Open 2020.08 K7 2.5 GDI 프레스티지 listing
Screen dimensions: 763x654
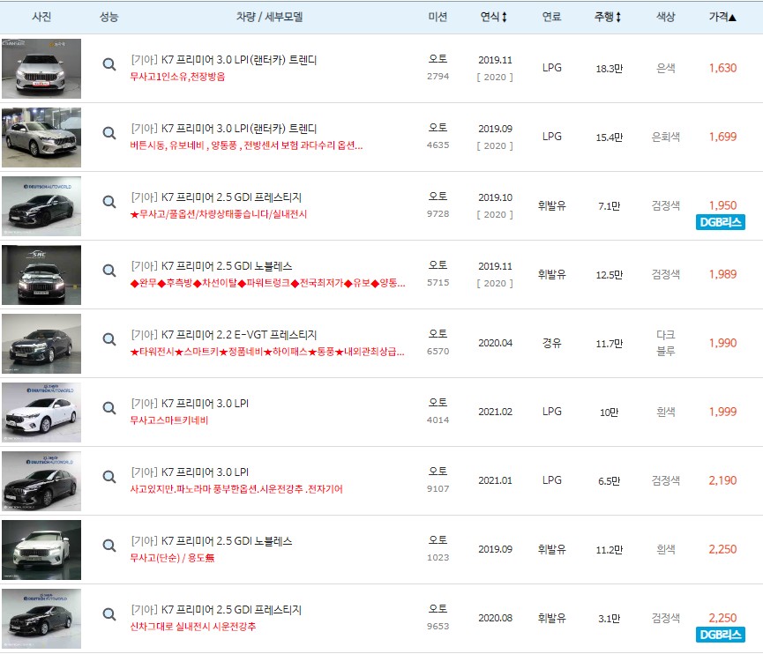(216, 610)
